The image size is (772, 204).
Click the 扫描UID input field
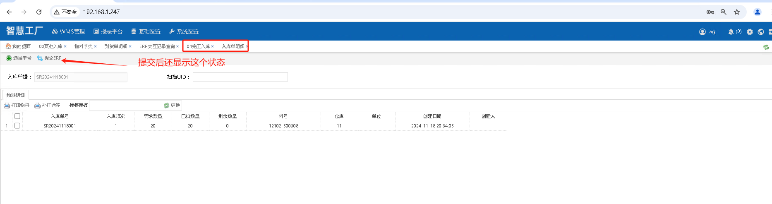click(x=240, y=77)
